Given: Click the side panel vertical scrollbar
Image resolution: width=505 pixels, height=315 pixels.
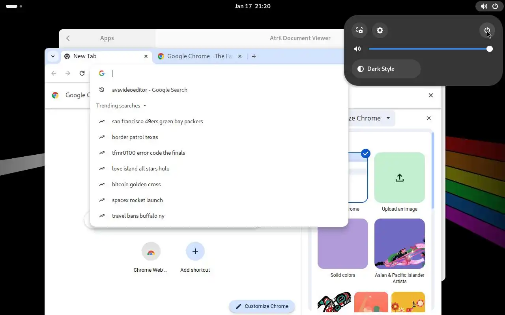Looking at the screenshot, I should coord(433,170).
